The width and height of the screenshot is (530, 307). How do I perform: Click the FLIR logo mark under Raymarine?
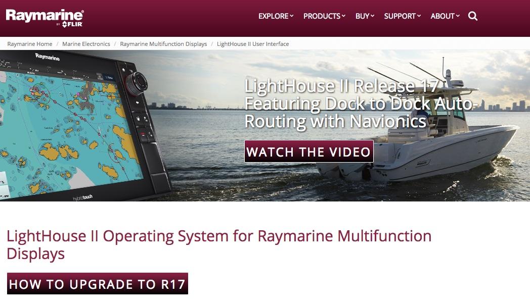[x=72, y=24]
